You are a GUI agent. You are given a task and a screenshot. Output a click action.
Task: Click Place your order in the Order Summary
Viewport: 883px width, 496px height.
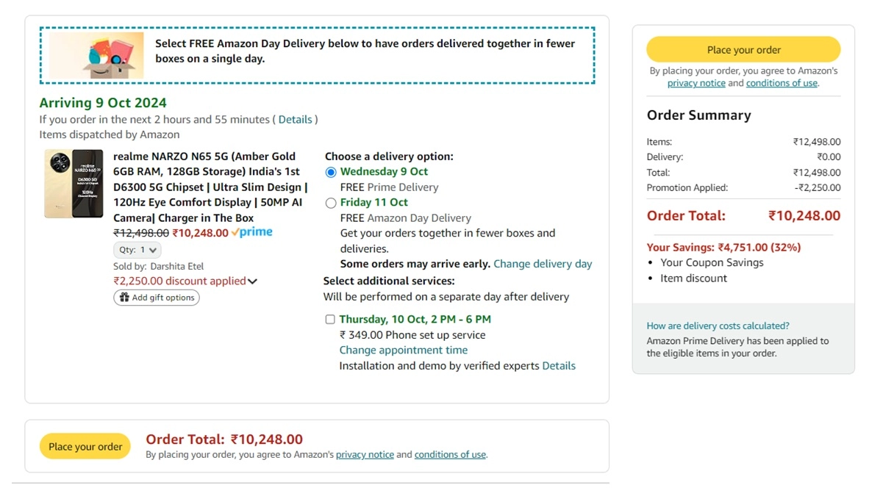coord(743,49)
